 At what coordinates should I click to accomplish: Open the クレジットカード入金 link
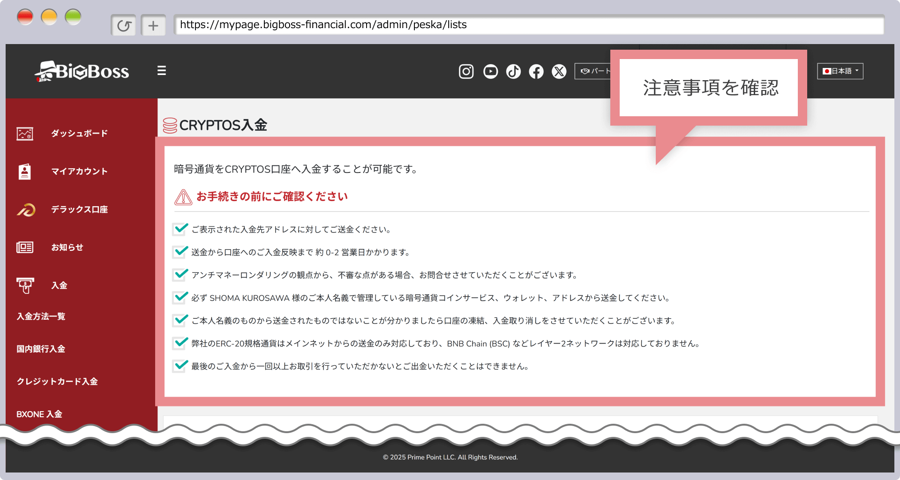57,382
